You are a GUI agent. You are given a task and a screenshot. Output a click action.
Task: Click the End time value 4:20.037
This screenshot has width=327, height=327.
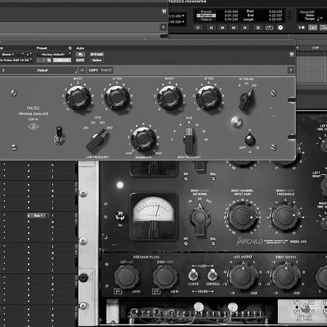coord(275,16)
